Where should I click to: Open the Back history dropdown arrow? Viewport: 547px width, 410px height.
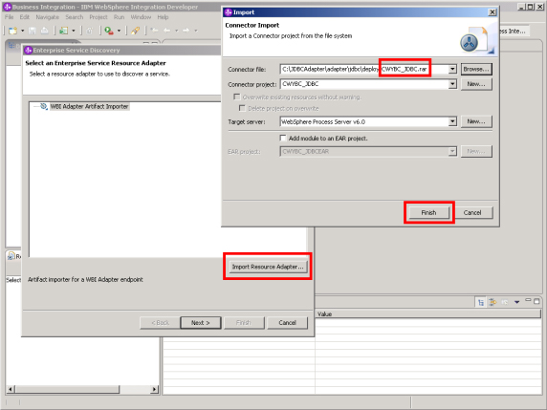(177, 31)
